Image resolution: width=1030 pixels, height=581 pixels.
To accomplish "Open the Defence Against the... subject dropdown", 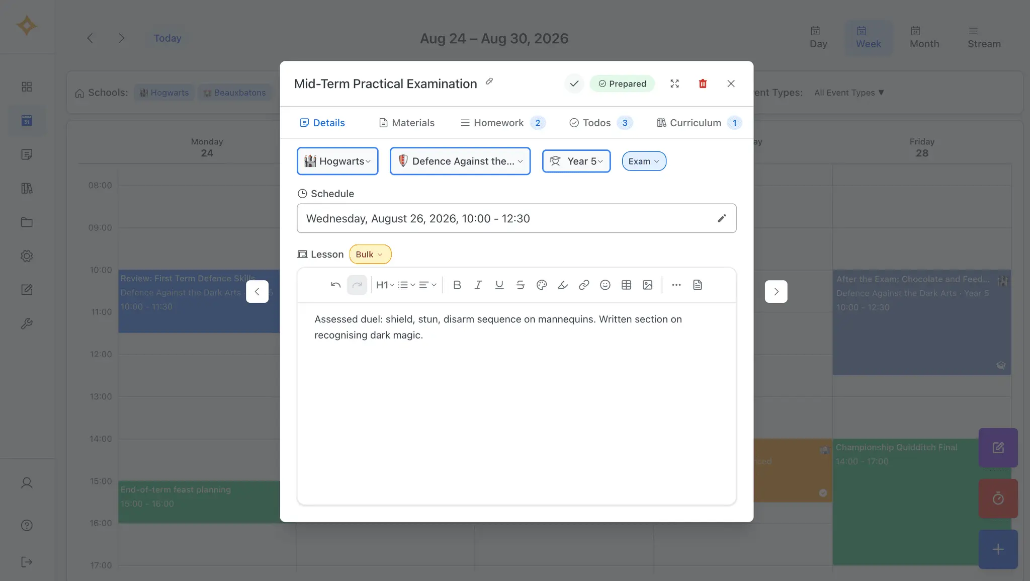I will [x=460, y=161].
